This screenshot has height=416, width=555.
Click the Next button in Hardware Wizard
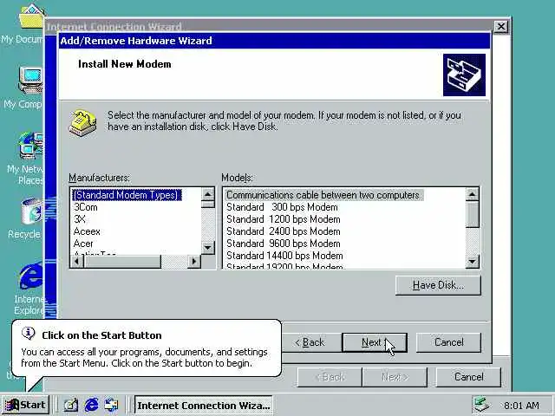pos(375,342)
